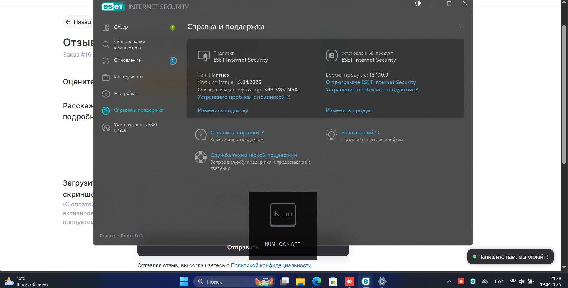Open Устранение проблем с подпиской link

244,97
